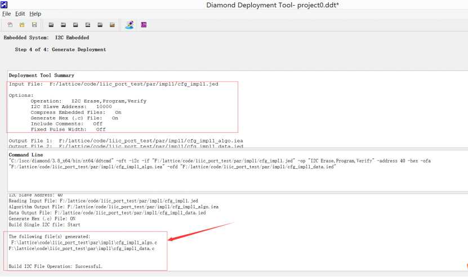Click 'The following file(s) generated:' log line
This screenshot has height=277, width=468.
click(49, 236)
